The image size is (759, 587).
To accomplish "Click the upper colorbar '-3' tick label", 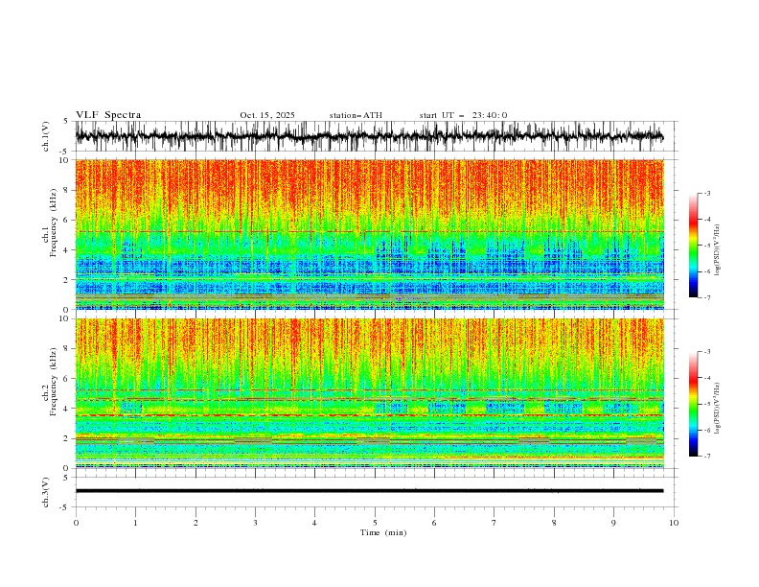I will point(707,193).
